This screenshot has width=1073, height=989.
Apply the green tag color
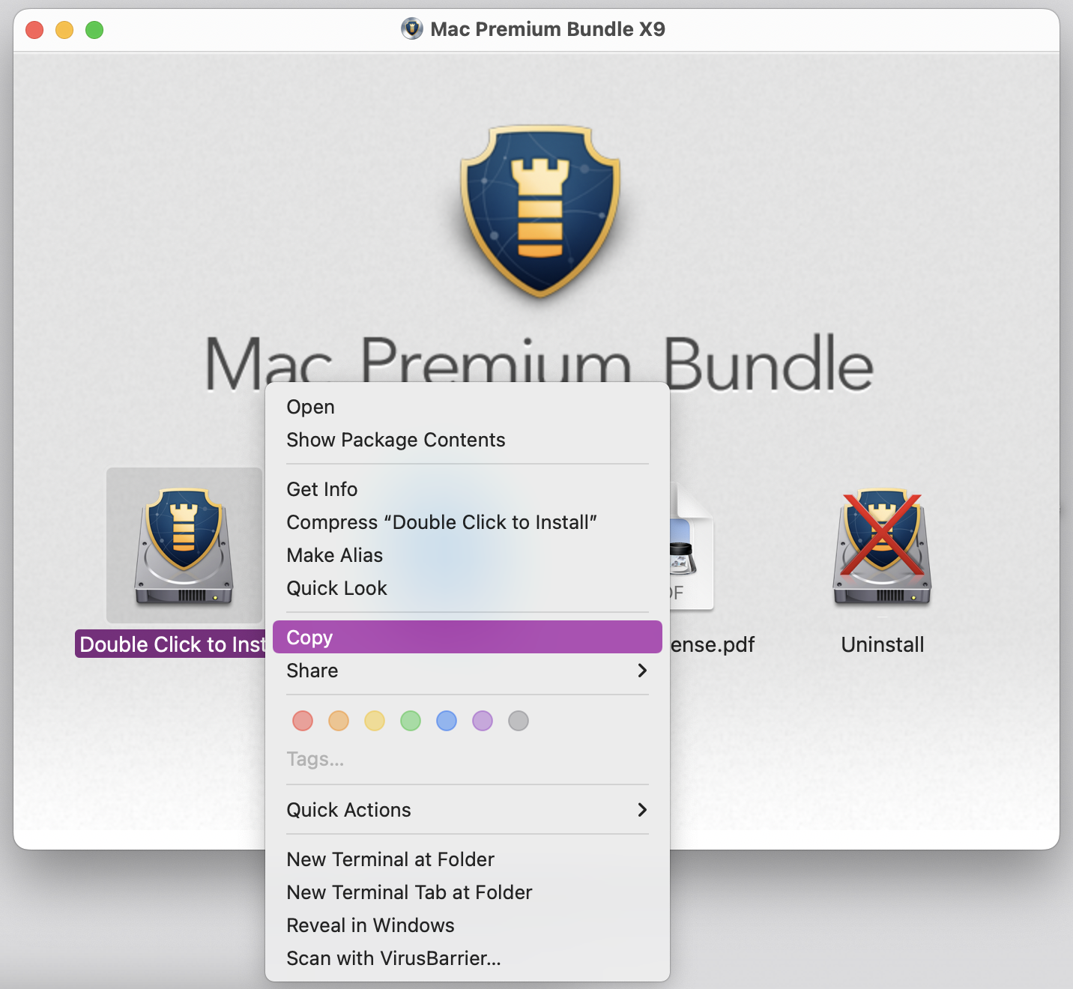(x=411, y=721)
